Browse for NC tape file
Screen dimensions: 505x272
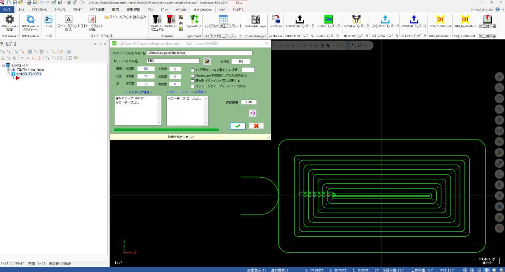(207, 61)
